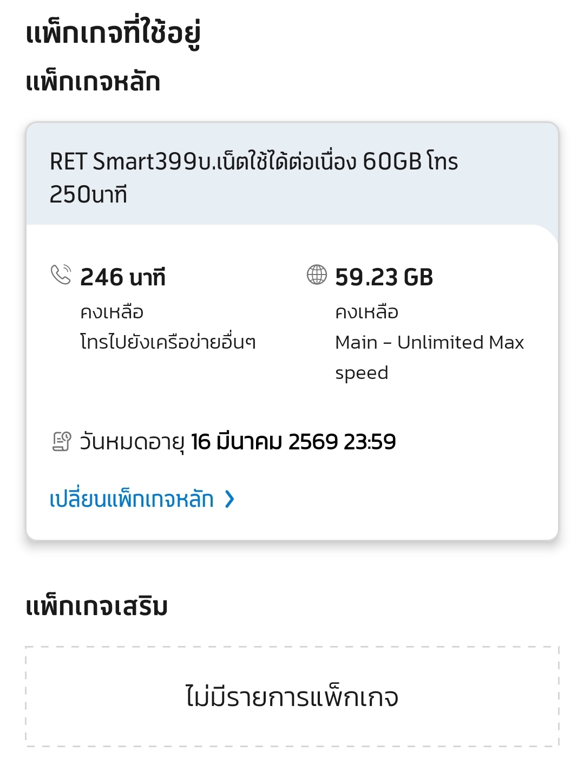This screenshot has width=584, height=771.
Task: Select the RET Smart399บ. package title
Action: (x=253, y=161)
